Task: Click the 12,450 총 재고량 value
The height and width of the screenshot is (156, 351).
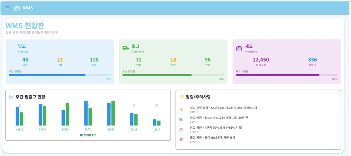Action: [261, 60]
